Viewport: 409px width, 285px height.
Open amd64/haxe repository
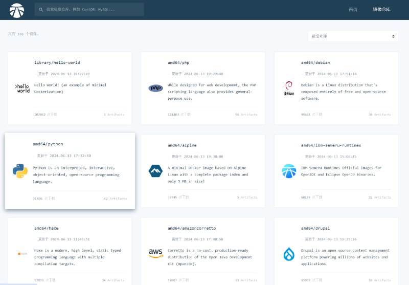click(x=47, y=228)
